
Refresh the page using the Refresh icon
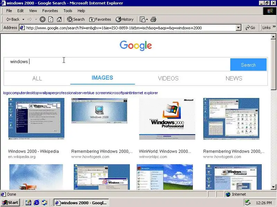click(51, 19)
